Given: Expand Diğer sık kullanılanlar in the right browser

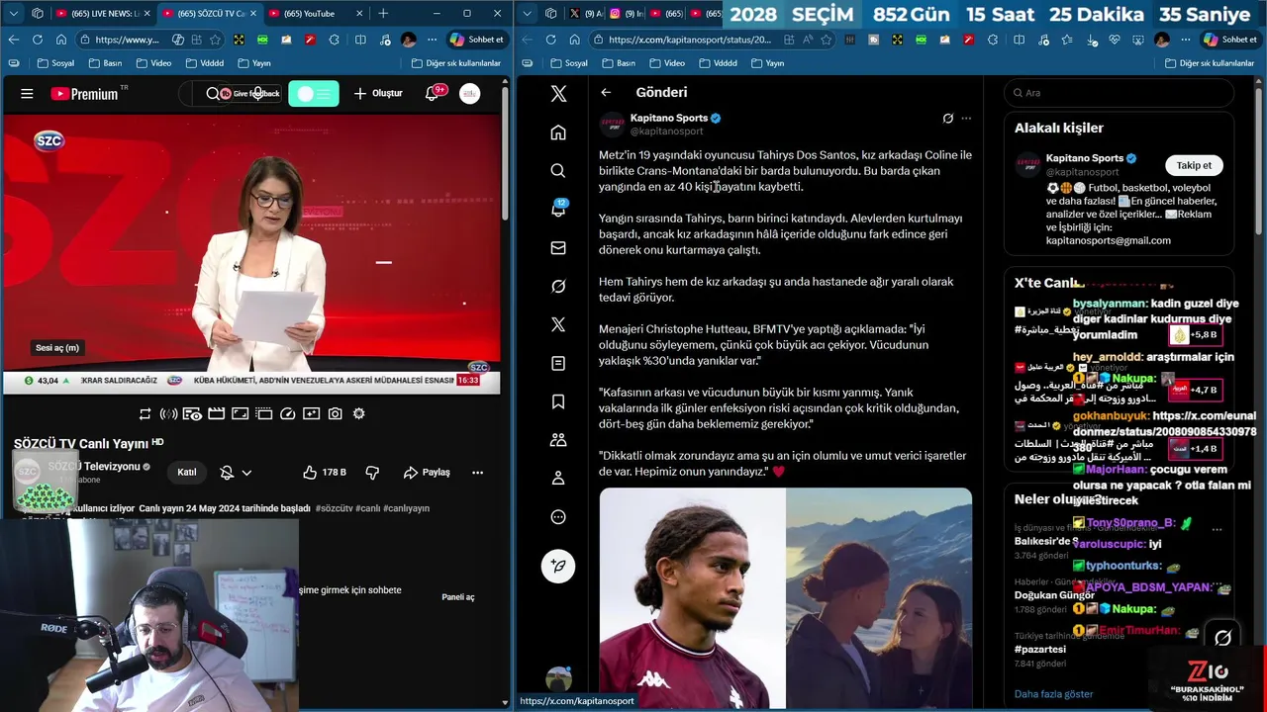Looking at the screenshot, I should 1210,63.
